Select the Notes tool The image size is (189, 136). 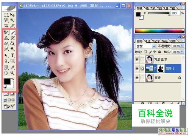pos(6,67)
